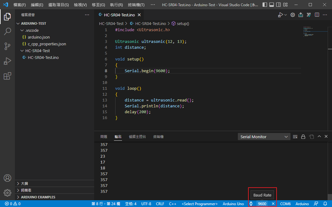Toggle the output scroll lock
This screenshot has width=332, height=207.
coord(303,137)
